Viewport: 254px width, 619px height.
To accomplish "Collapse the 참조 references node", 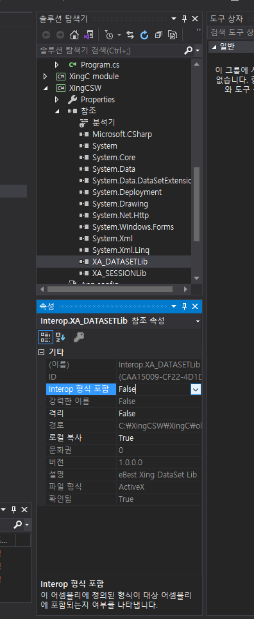I will [56, 111].
